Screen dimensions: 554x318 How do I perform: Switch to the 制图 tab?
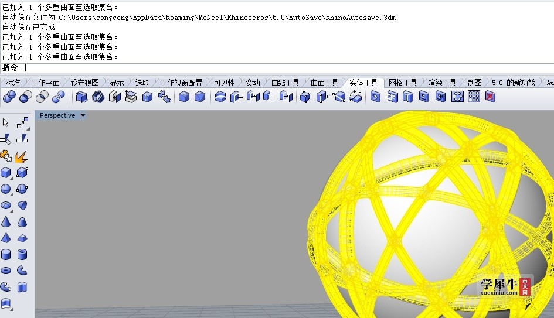(474, 83)
